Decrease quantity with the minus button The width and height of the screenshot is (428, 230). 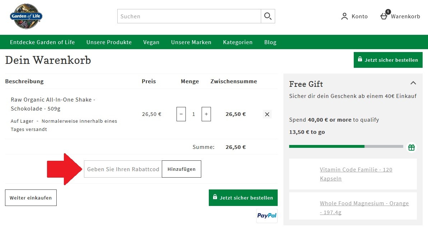point(181,114)
